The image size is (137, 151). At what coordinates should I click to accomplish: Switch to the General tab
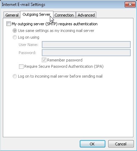12,15
